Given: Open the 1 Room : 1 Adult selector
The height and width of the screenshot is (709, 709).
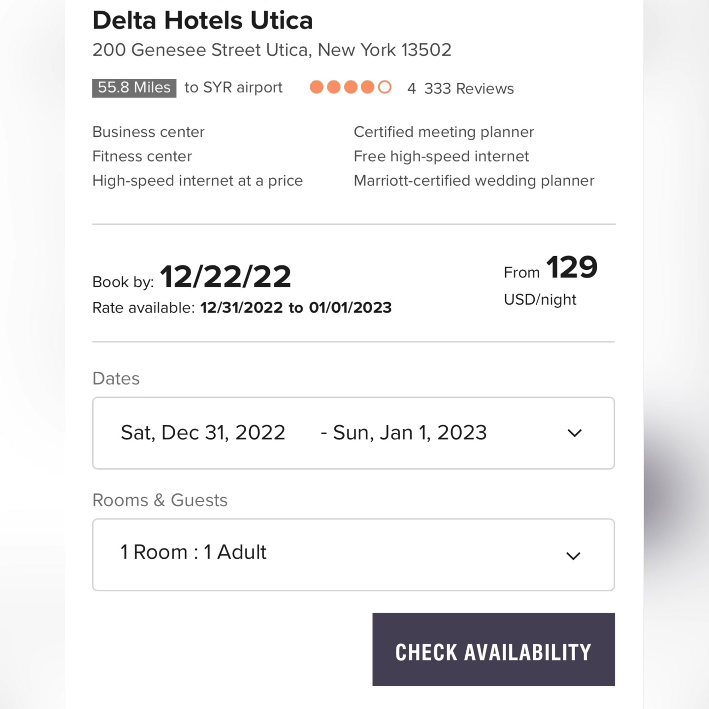Looking at the screenshot, I should 354,554.
